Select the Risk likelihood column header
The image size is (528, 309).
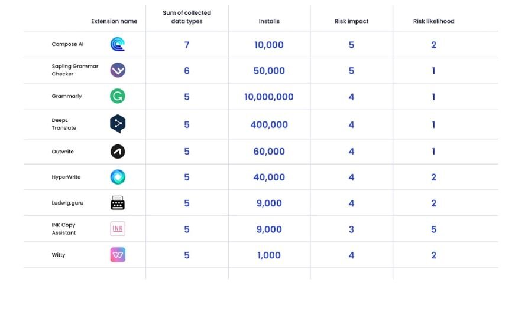coord(433,21)
